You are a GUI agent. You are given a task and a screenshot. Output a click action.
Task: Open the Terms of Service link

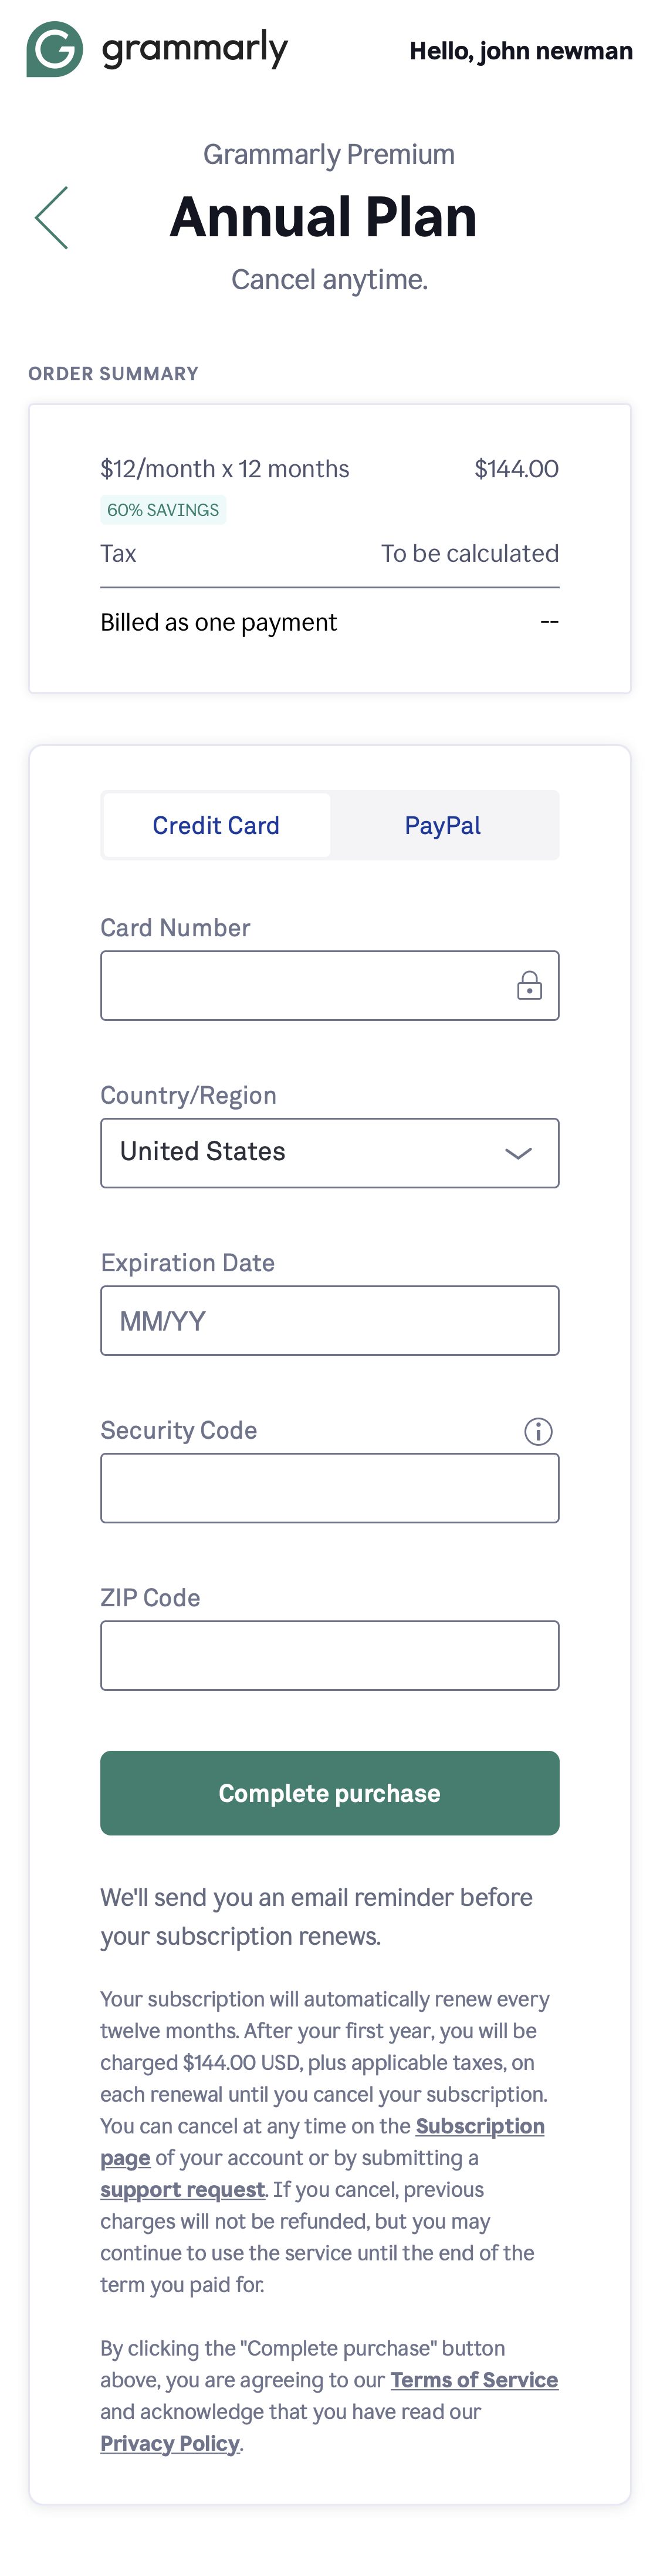[474, 2380]
